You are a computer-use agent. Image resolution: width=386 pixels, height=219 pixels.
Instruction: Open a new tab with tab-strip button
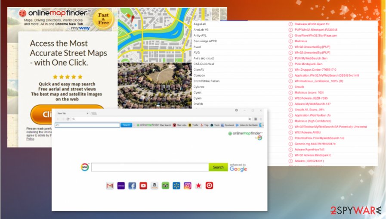[94, 113]
